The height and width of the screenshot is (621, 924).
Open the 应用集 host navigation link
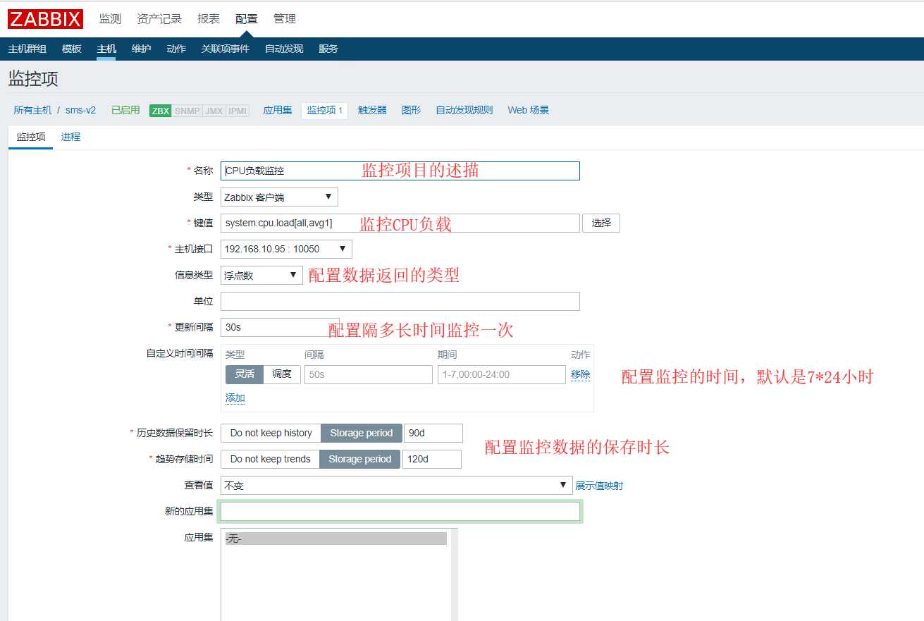[278, 111]
